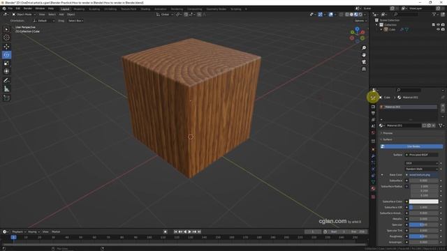Open the Random Walk subsurface method dropdown

pyautogui.click(x=421, y=169)
